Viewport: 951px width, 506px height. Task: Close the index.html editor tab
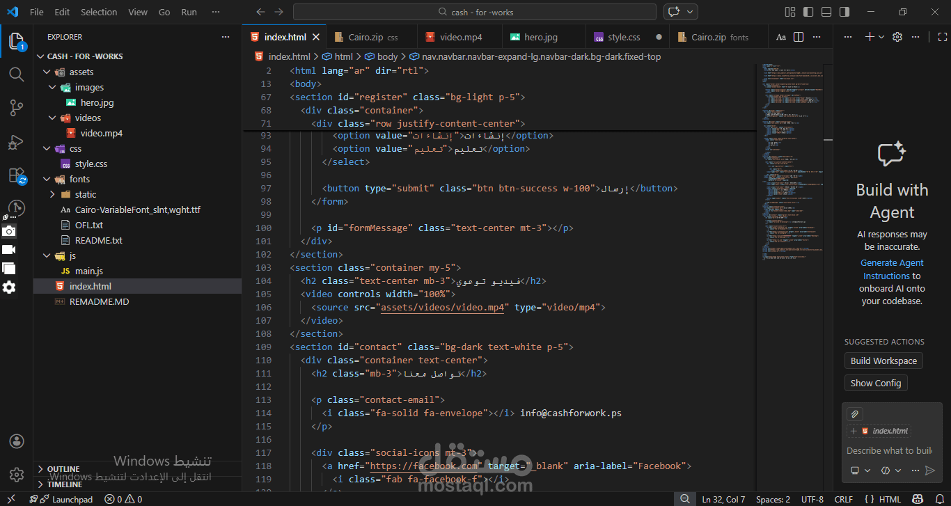tap(316, 37)
